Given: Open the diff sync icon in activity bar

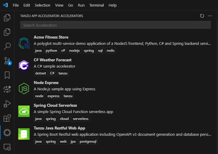Looking at the screenshot, I should point(7,89).
